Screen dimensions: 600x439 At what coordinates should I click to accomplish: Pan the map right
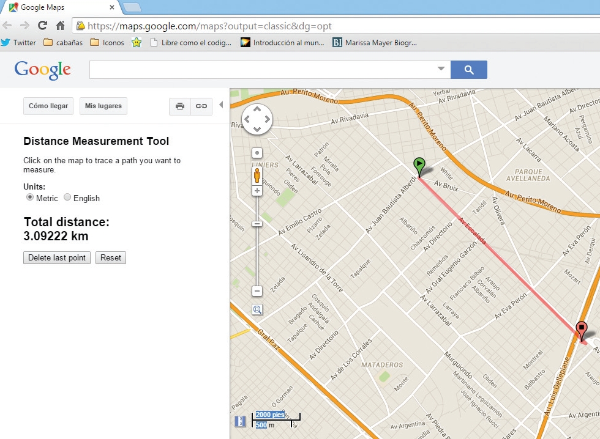point(267,119)
